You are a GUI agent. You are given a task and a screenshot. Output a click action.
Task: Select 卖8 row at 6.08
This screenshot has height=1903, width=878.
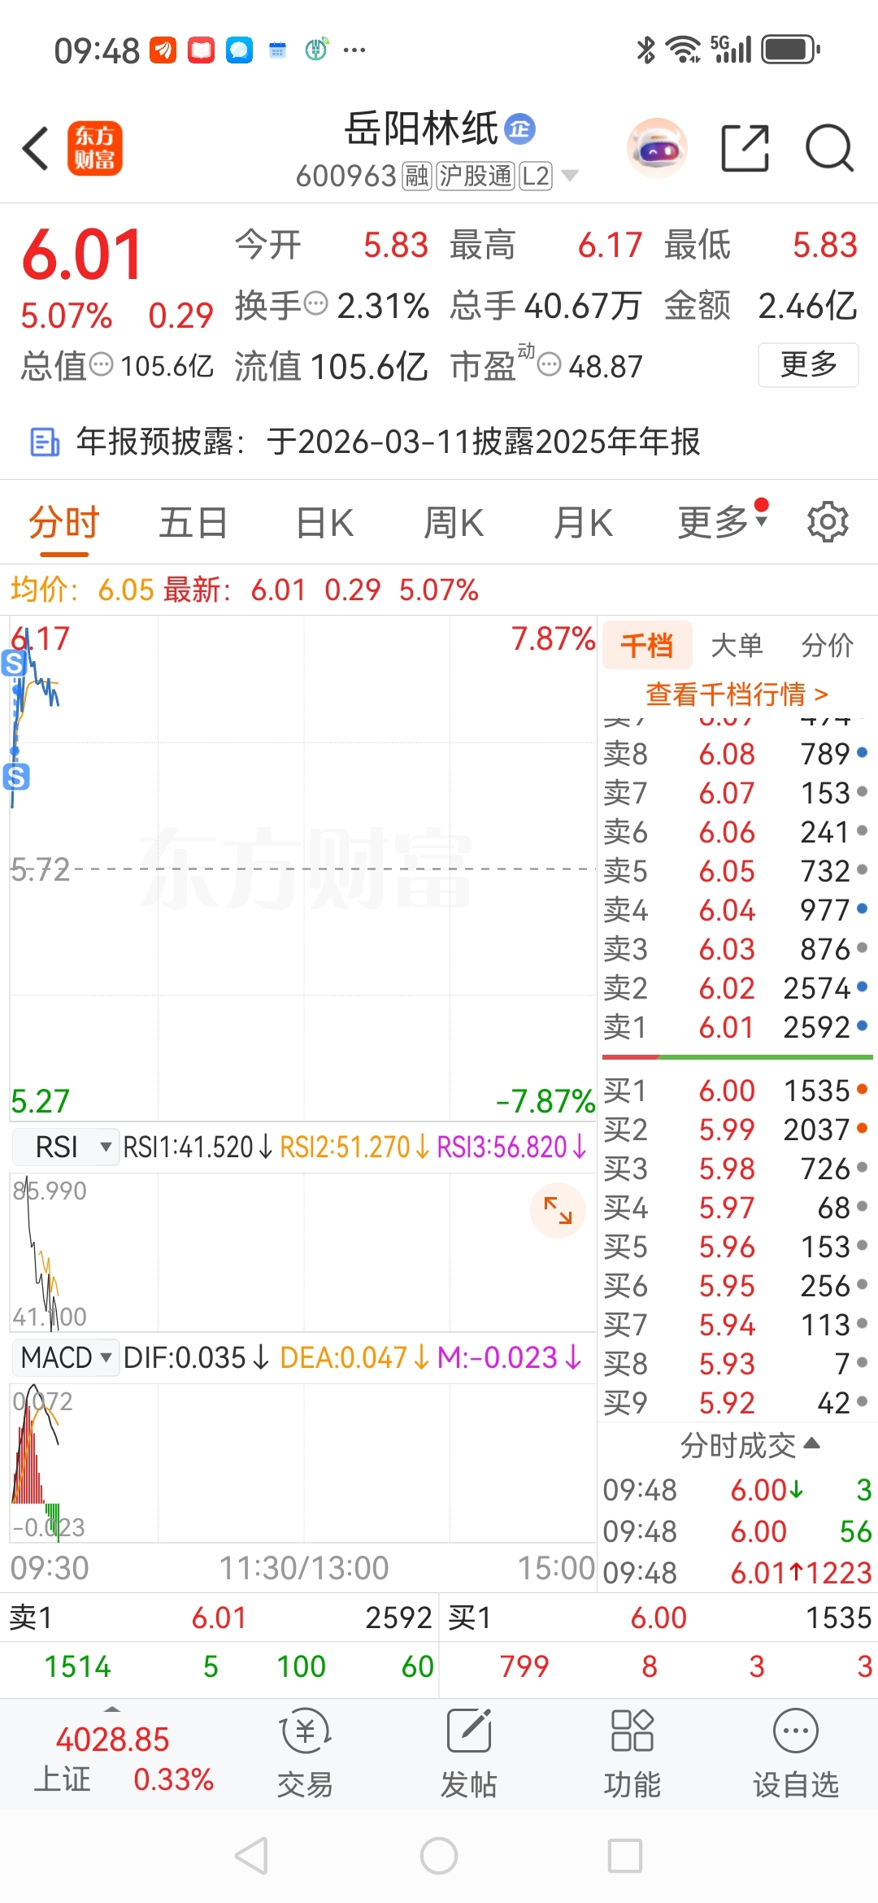click(x=736, y=754)
